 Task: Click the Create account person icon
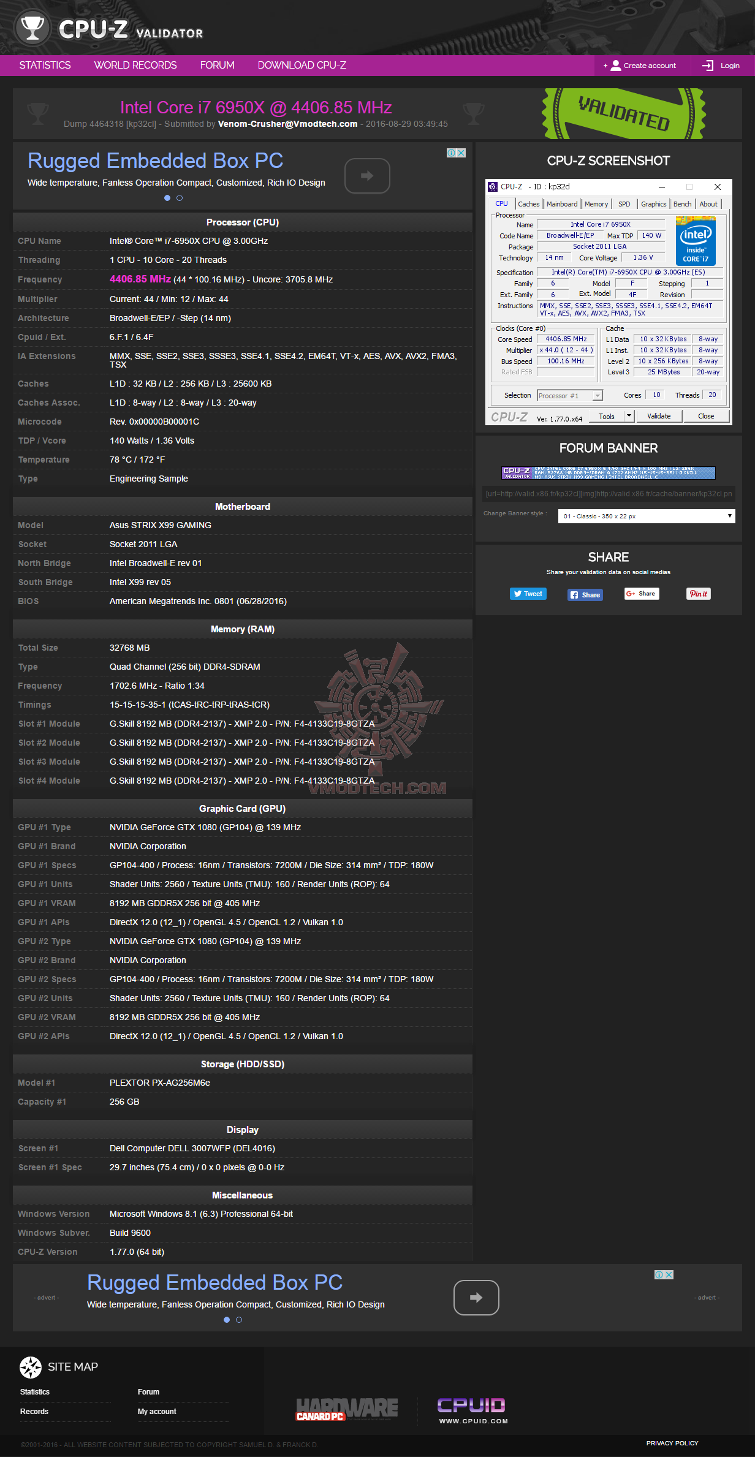tap(615, 66)
